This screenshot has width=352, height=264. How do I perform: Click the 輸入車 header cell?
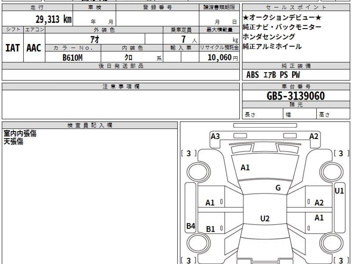point(181,48)
